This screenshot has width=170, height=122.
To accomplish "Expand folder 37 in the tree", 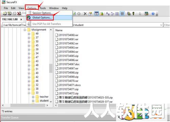I will pos(29,38).
